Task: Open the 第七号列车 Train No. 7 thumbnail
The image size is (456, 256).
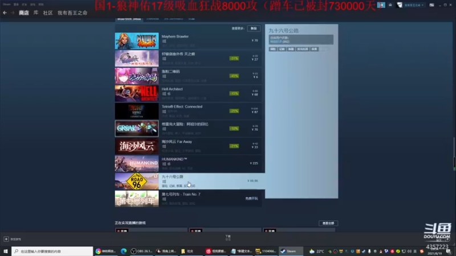Action: pyautogui.click(x=137, y=199)
